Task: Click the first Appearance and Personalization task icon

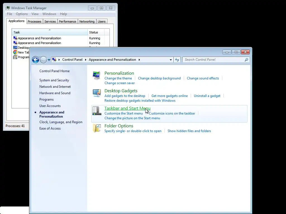Action: tap(15, 38)
